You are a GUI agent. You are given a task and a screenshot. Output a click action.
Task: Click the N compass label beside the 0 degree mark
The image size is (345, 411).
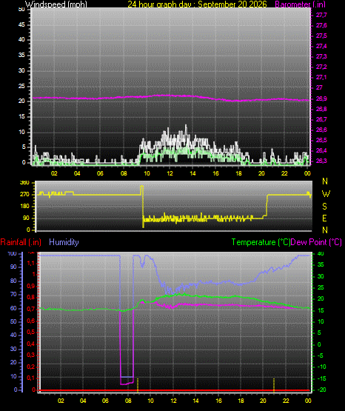[325, 230]
